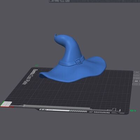Click the arrange objects plate icon
Screen dimensions: 140x140
pos(136,78)
